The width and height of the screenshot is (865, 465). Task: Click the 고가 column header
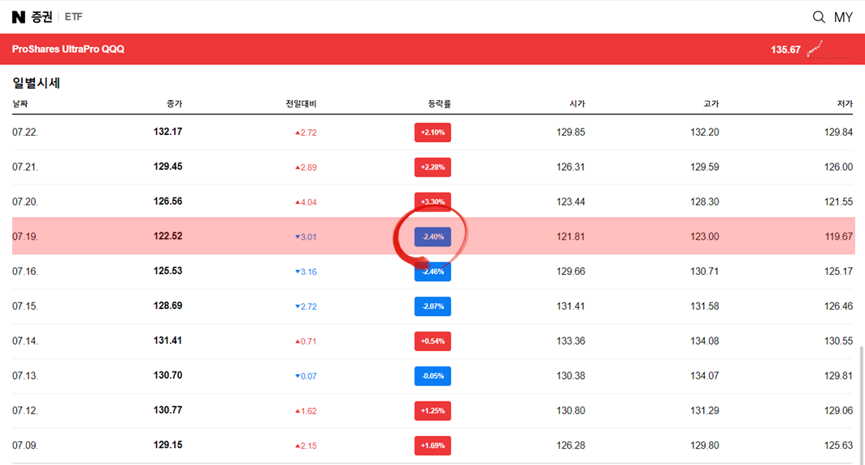[x=711, y=104]
